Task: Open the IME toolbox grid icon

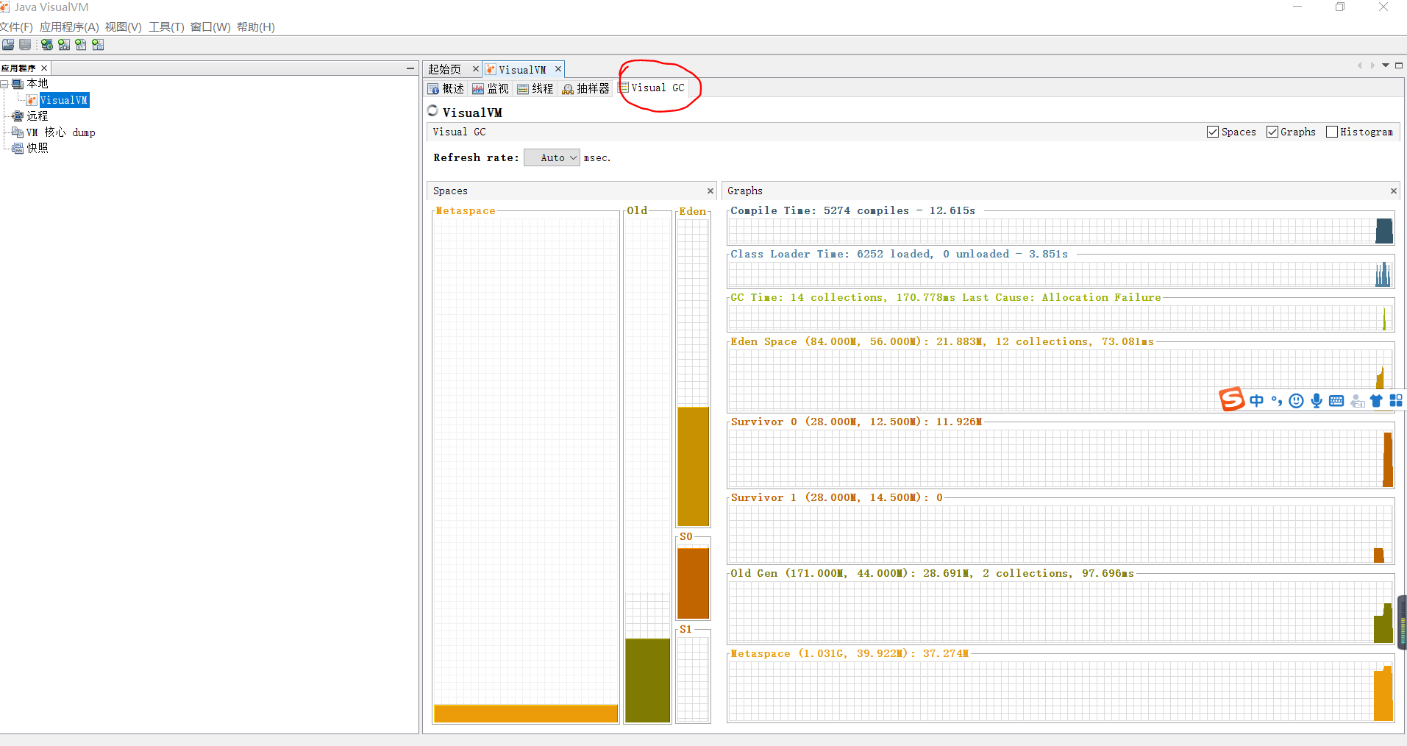Action: 1396,401
